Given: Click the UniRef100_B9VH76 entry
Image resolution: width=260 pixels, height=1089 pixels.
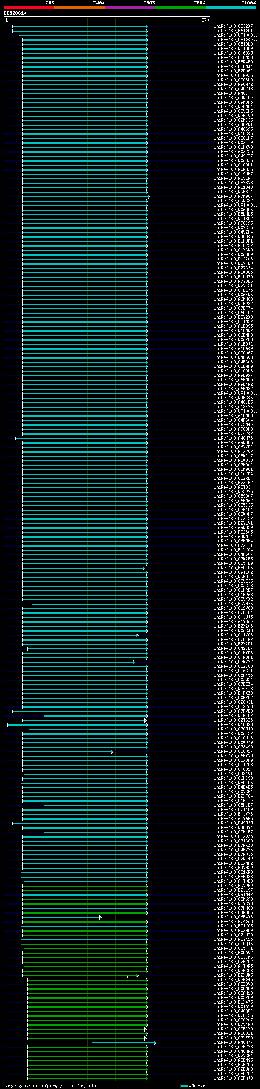Looking at the screenshot, I should (x=234, y=604).
